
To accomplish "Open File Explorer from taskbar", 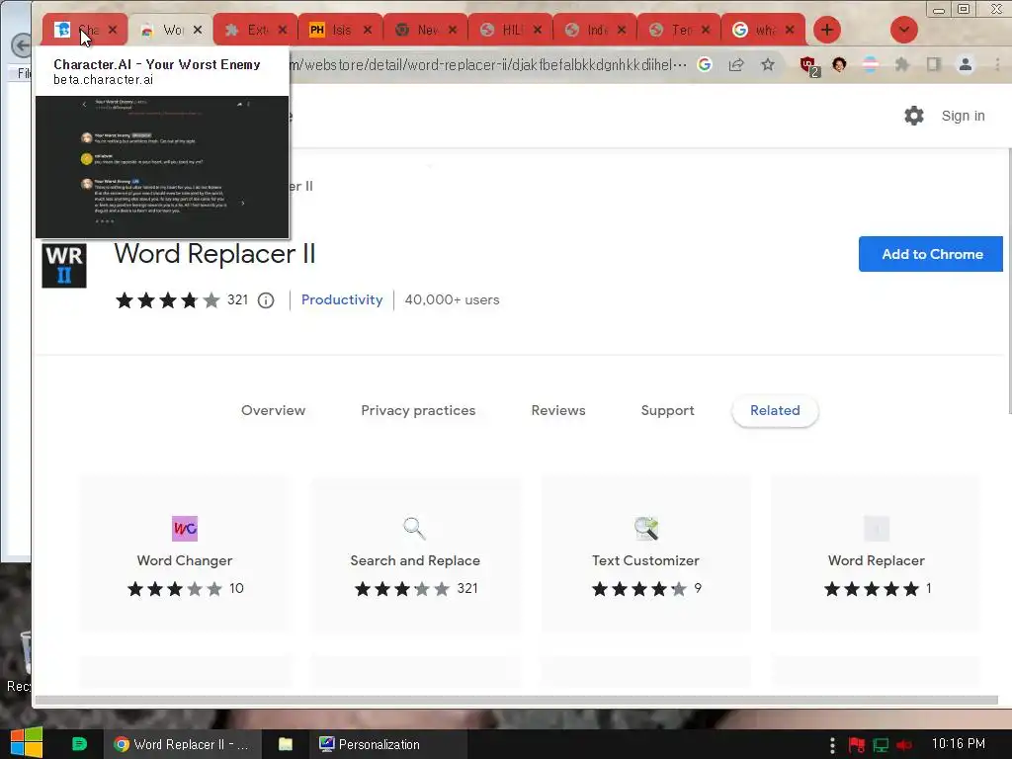I will (x=286, y=744).
